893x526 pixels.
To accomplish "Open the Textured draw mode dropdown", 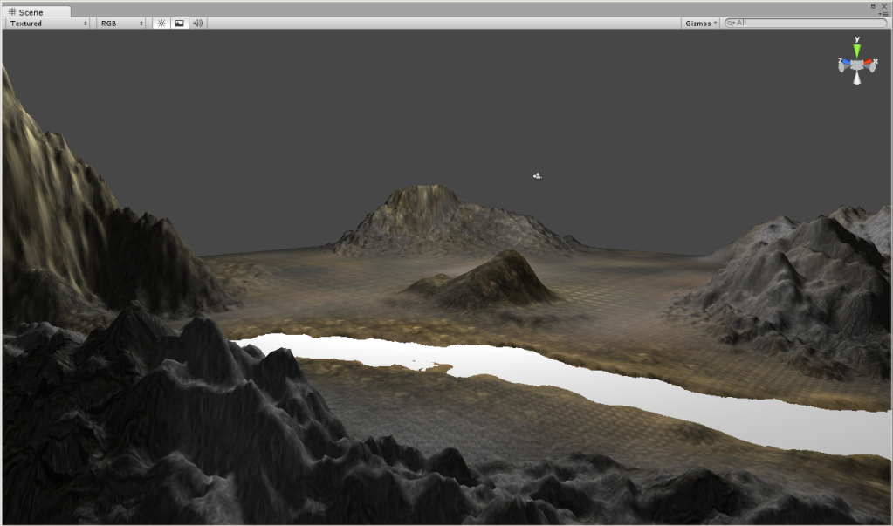I will coord(48,24).
